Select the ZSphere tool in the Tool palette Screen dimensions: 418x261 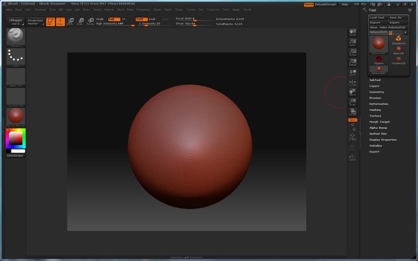tap(378, 58)
